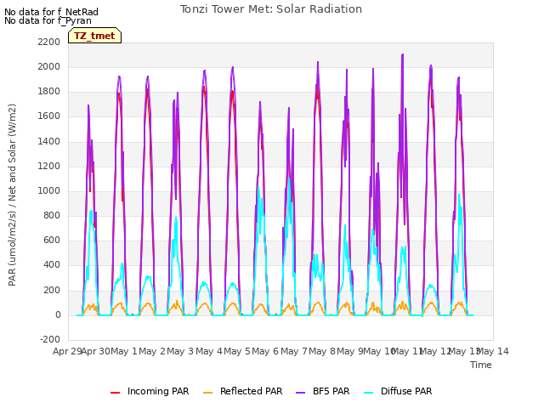Click the 1400 y-axis tick label

(49, 142)
